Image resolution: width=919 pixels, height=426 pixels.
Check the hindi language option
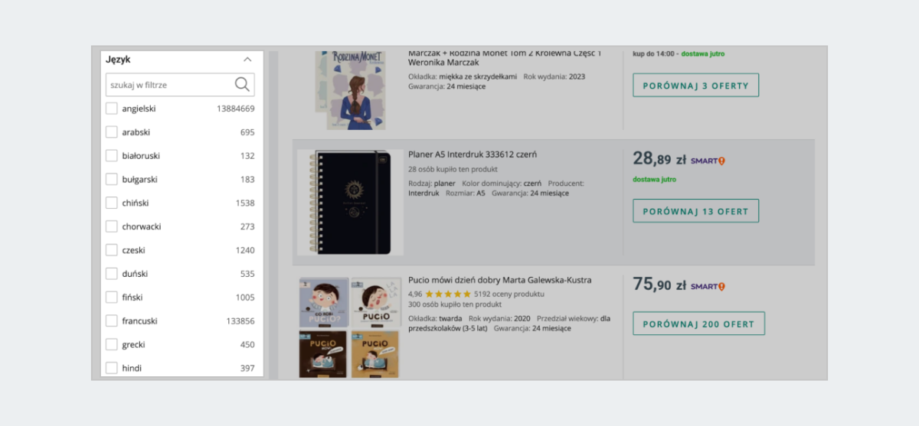tap(112, 368)
